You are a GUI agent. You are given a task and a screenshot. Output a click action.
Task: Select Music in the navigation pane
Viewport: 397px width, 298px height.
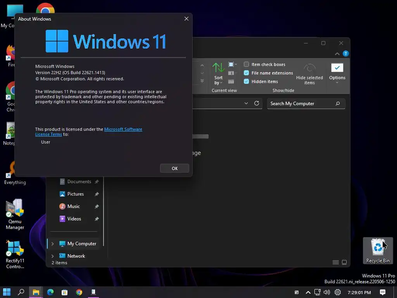click(73, 206)
